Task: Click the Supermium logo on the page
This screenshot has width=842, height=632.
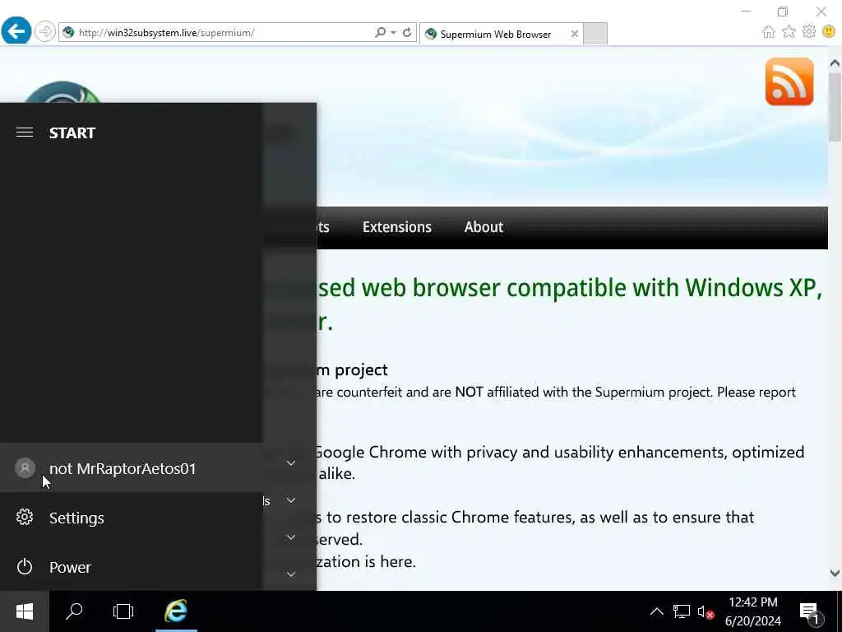Action: [62, 92]
